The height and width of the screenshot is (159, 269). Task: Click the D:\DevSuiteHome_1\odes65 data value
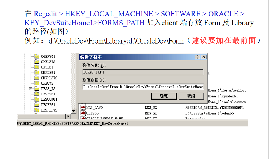pos(209,113)
